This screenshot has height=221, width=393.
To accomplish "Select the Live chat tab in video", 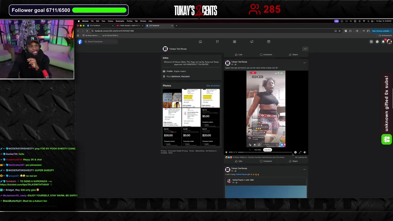I will click(x=267, y=150).
